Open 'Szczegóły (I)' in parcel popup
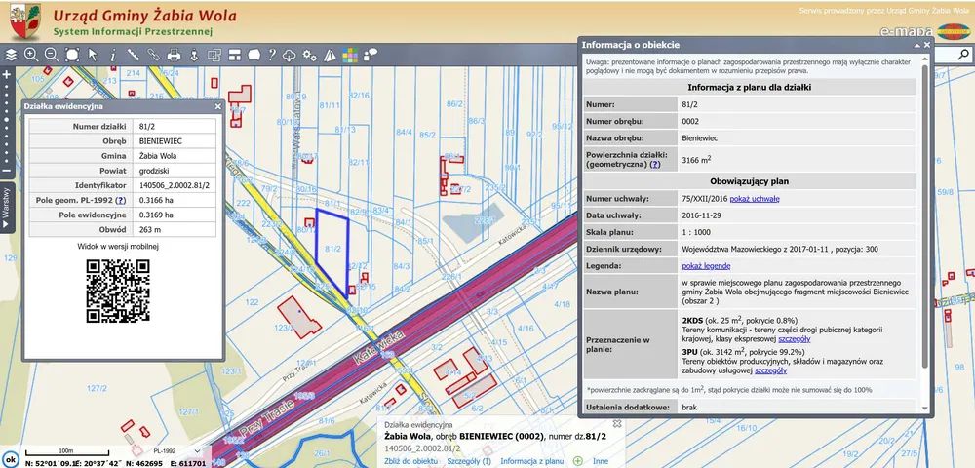975x468 pixels. click(469, 460)
